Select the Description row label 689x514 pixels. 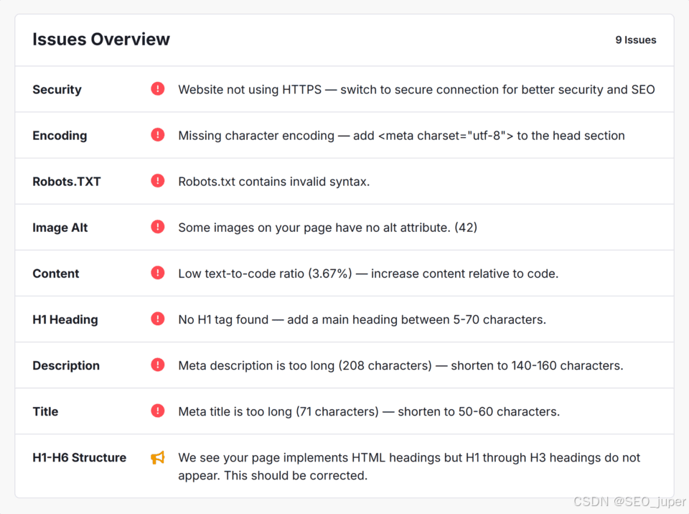pyautogui.click(x=66, y=365)
